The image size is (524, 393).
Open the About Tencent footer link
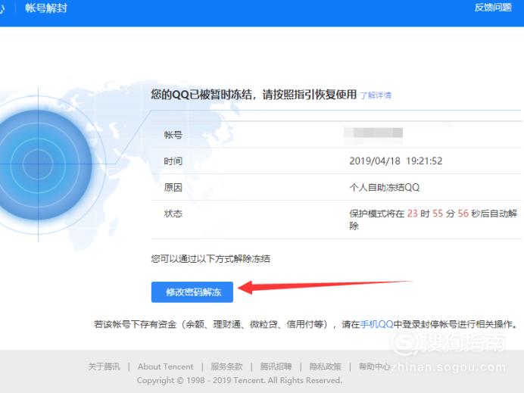pyautogui.click(x=165, y=366)
